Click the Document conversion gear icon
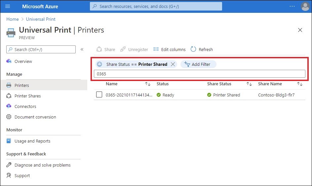The height and width of the screenshot is (186, 312). point(9,117)
